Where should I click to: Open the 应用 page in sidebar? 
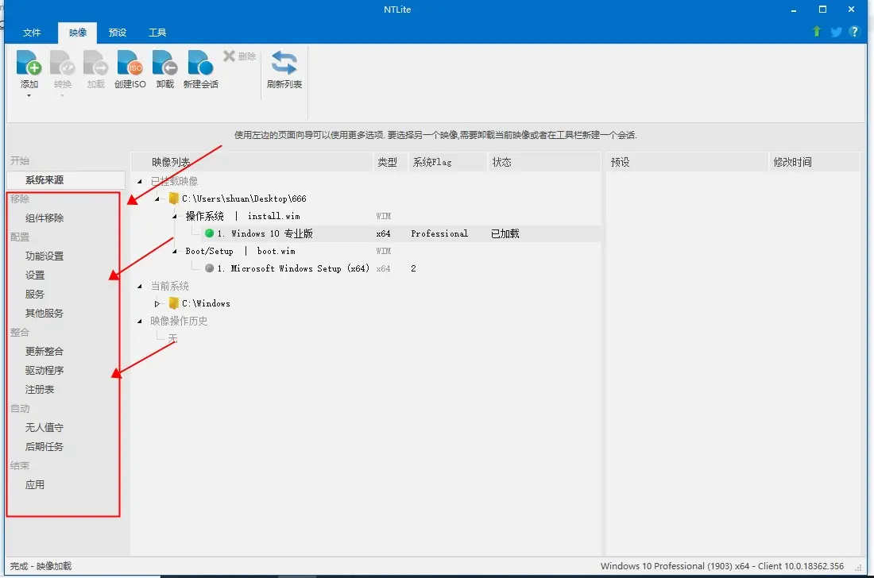[x=34, y=485]
